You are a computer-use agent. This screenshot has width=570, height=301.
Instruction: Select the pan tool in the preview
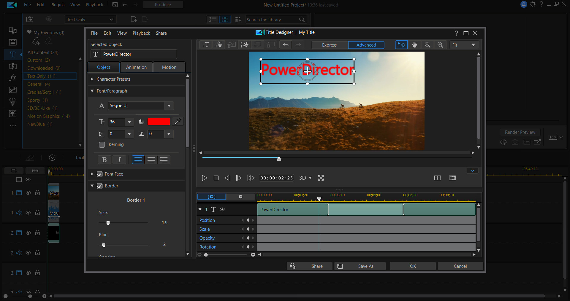[414, 45]
